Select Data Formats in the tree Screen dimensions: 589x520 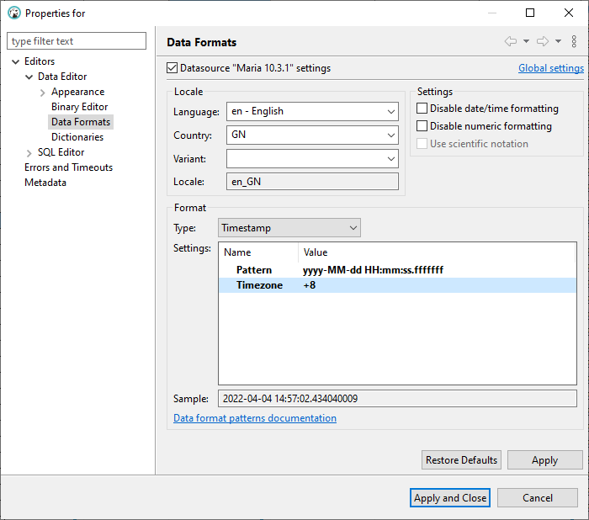(81, 122)
